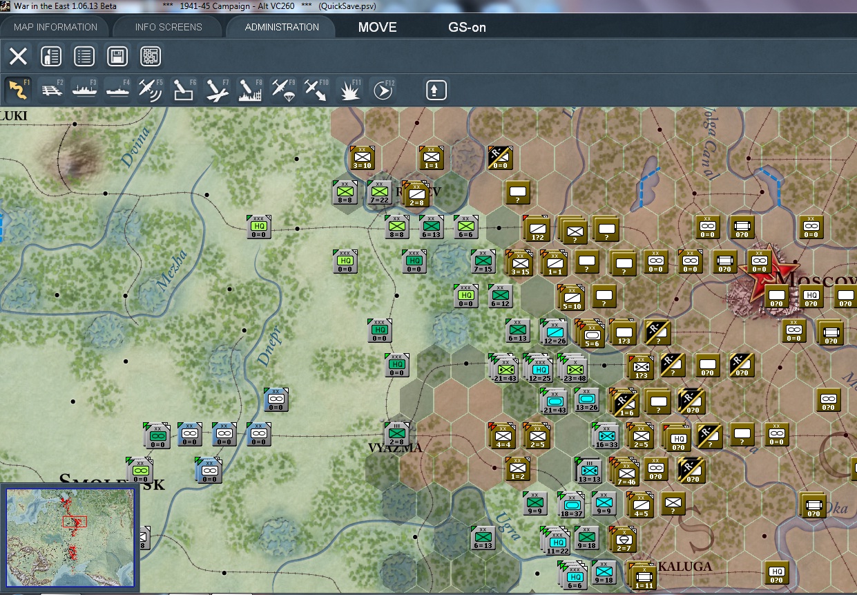
Task: Select the Soviet unit labeled 5=10
Action: coord(572,298)
